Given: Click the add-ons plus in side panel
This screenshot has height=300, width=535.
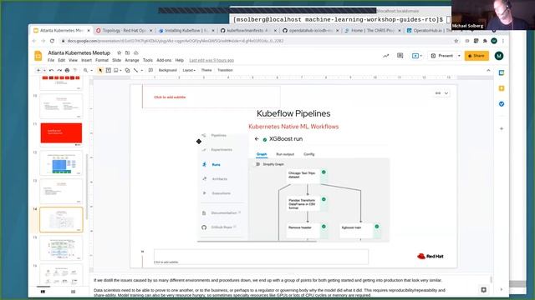Looking at the screenshot, I should [502, 128].
